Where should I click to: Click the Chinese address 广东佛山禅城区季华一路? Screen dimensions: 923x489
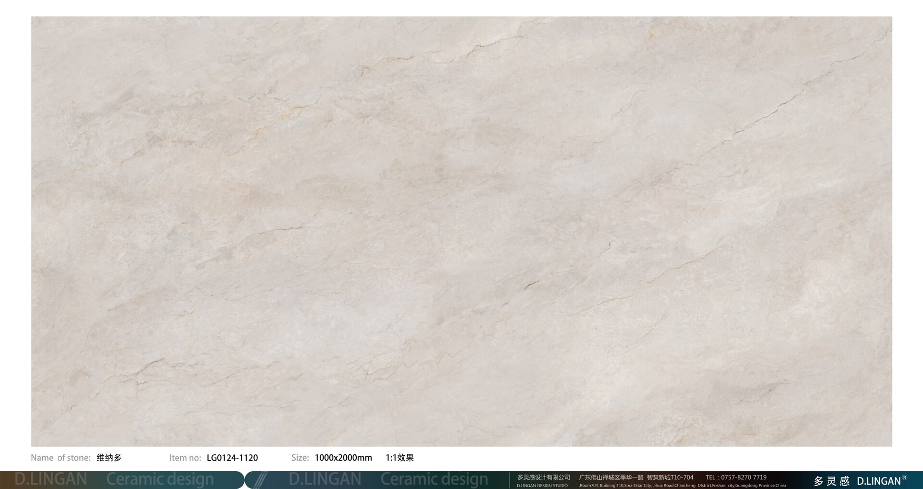tap(611, 477)
